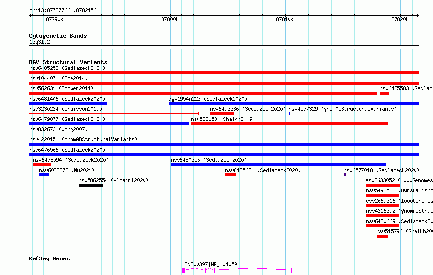This screenshot has height=275, width=433.
Task: Open the nsv5862554 (Almarri2020) label
Action: coord(113,180)
